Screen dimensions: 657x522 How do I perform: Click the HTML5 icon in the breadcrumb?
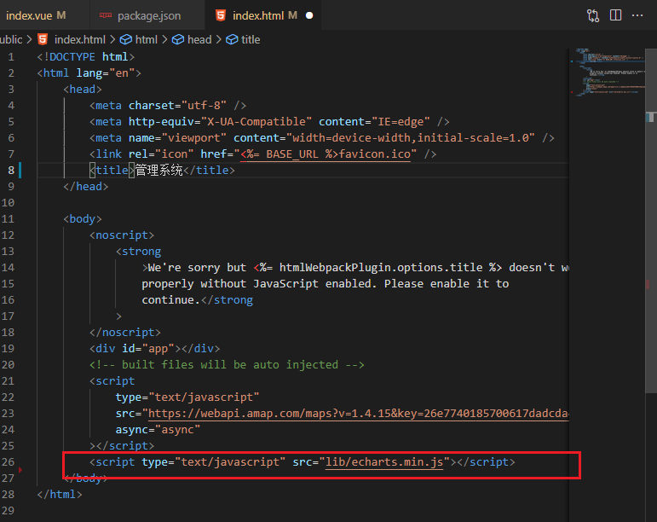[x=43, y=39]
